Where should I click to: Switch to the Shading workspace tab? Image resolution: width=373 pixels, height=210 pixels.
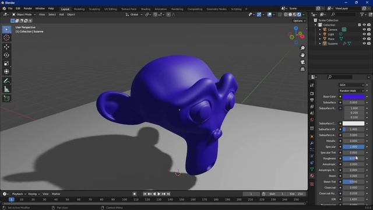(x=145, y=9)
